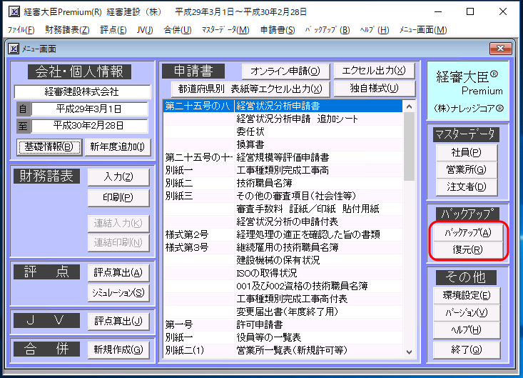Click the app icon in the title bar
Screen dimensions: 523x378
pyautogui.click(x=14, y=11)
